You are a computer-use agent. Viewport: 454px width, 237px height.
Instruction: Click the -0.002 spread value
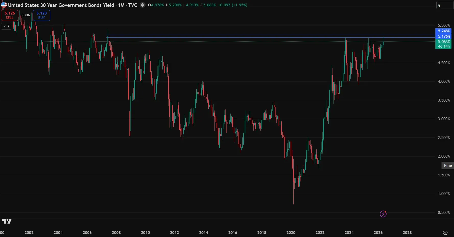[x=26, y=15]
